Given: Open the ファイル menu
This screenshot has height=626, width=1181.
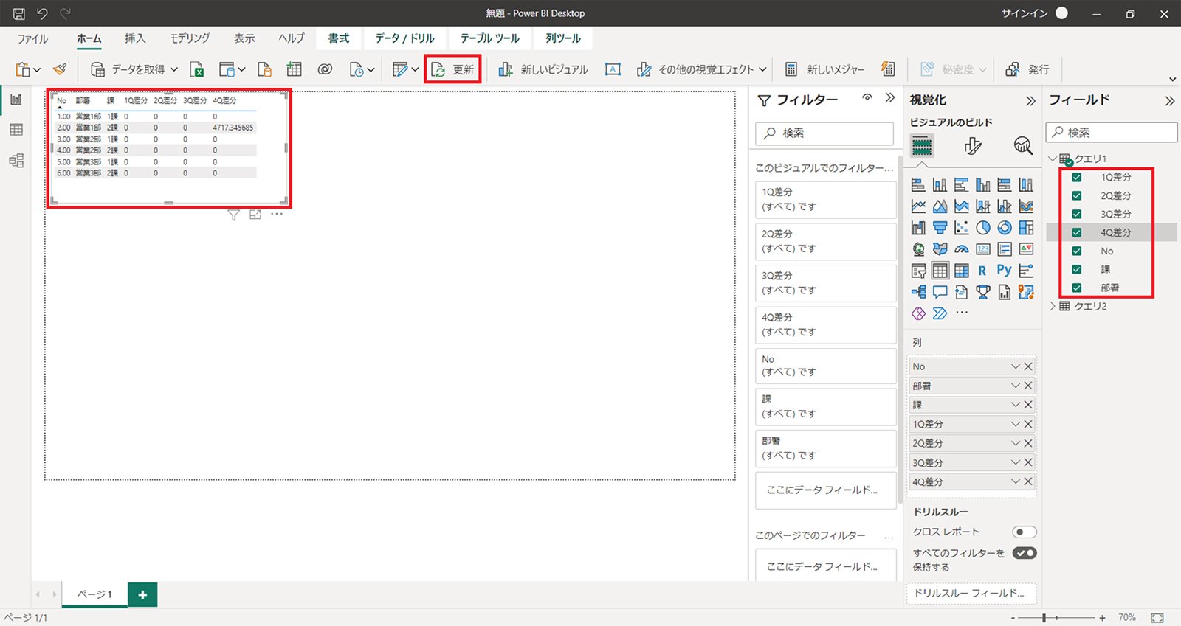Looking at the screenshot, I should (x=32, y=38).
